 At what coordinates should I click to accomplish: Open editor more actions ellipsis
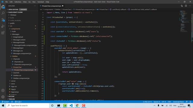pyautogui.click(x=190, y=6)
